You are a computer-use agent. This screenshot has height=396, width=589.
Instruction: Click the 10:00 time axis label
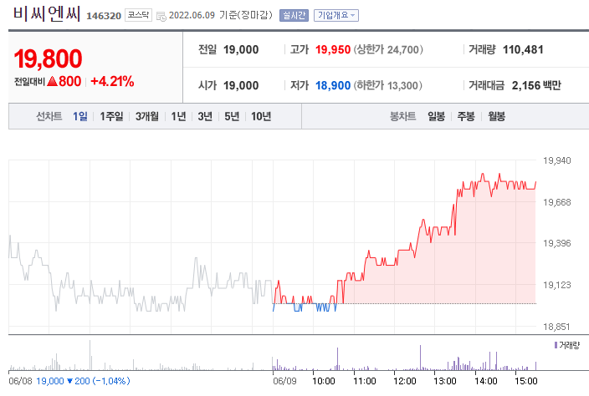pos(324,381)
